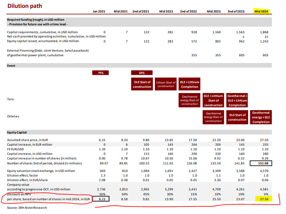Screen dimensions: 286x214
Task: Select the "Capital increase, in EUR million" label
Action: 30,144
